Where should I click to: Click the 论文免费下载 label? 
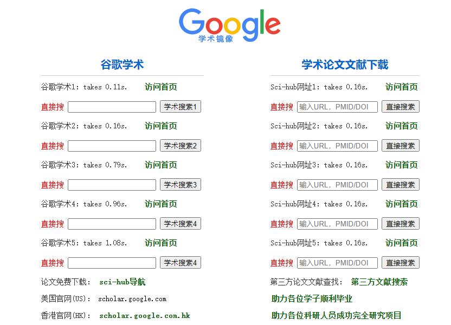click(x=66, y=282)
